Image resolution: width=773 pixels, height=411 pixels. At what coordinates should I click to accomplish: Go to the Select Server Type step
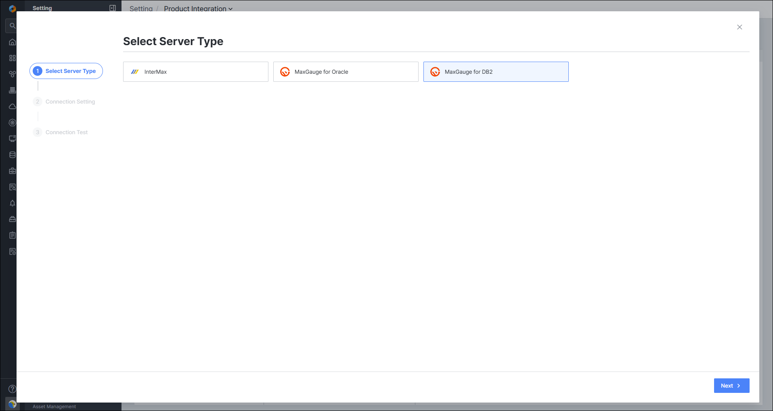pyautogui.click(x=66, y=71)
